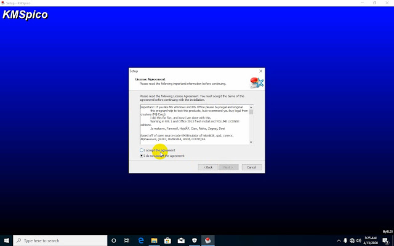Open Cortana from the taskbar

click(x=113, y=240)
